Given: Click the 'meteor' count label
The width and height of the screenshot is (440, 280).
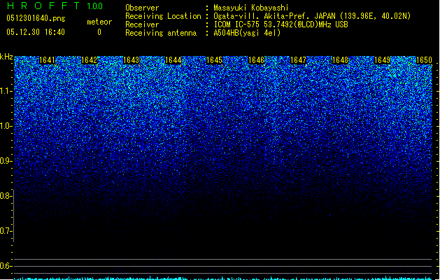Looking at the screenshot, I should point(99,22).
